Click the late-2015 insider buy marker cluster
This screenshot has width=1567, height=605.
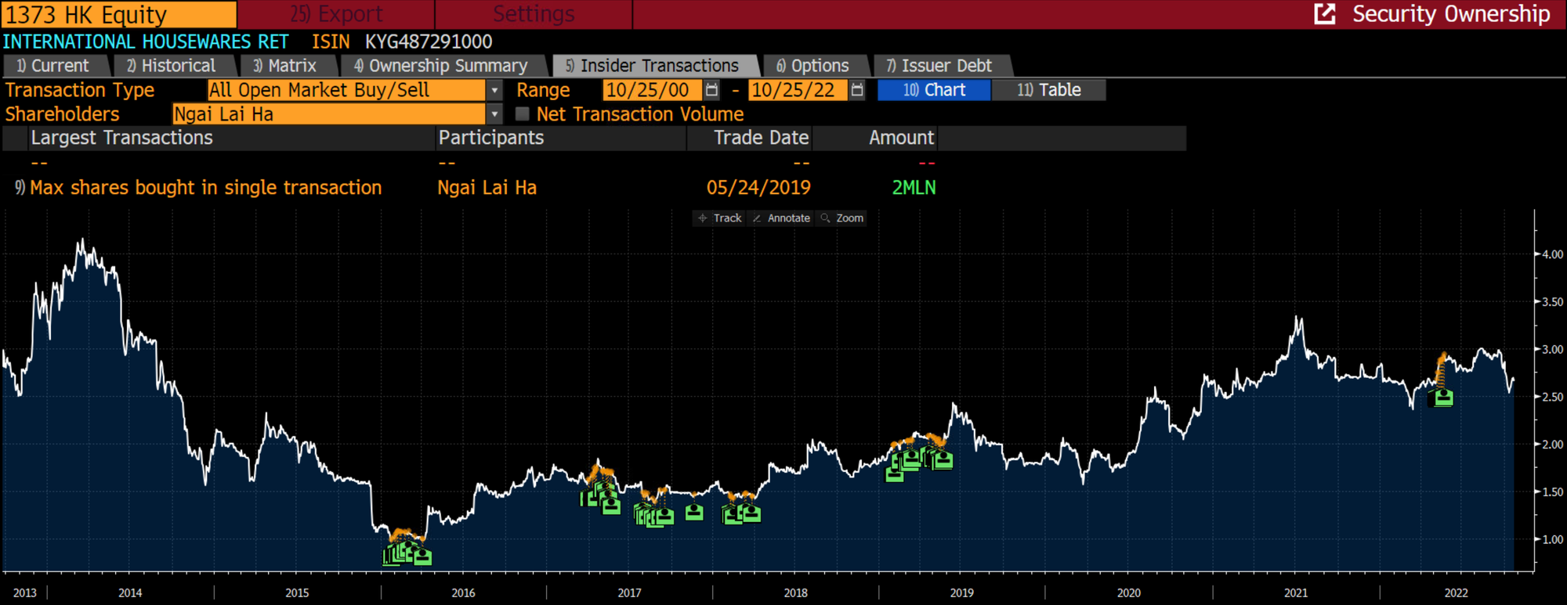click(406, 553)
